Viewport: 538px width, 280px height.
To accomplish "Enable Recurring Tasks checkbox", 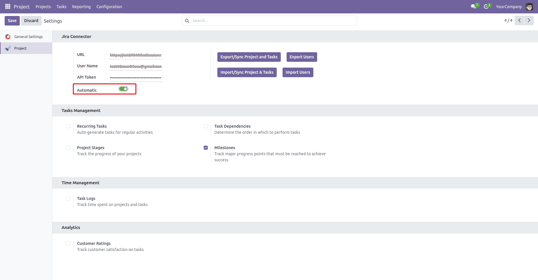I will click(x=68, y=126).
